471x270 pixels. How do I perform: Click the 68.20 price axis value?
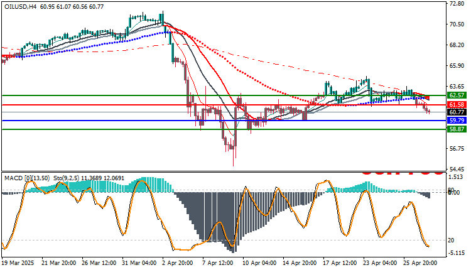(x=457, y=45)
